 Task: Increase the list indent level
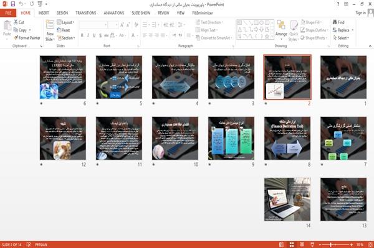tap(172, 25)
